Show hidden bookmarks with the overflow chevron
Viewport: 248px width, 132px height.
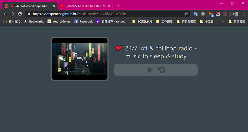tap(222, 21)
